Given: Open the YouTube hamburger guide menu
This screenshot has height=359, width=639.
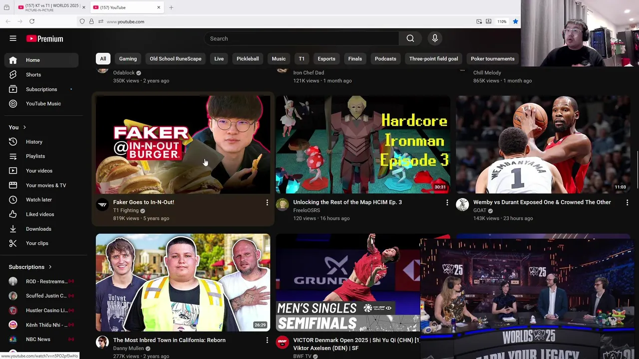Looking at the screenshot, I should click(13, 38).
